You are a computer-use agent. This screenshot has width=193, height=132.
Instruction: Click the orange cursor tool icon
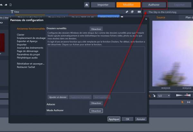pos(182,102)
